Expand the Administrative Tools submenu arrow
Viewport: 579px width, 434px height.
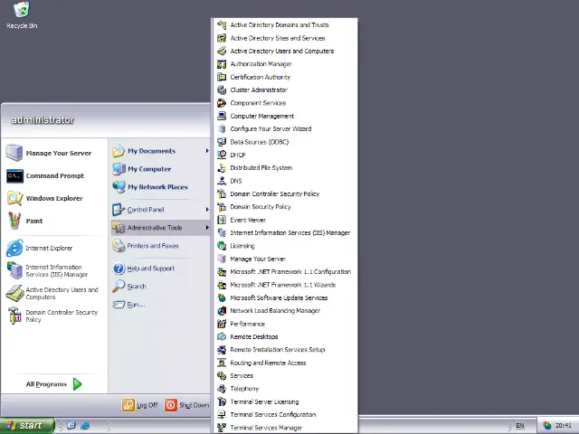(207, 228)
